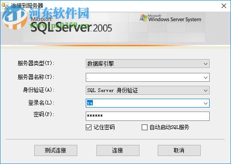Screen dimensions: 231x164
Task: Close the 连接到服务器 dialog window
Action: coord(223,6)
